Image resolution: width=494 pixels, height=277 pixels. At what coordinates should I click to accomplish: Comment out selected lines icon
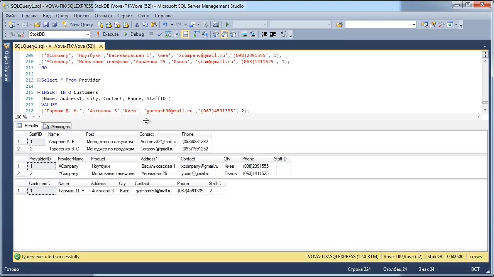click(x=244, y=34)
